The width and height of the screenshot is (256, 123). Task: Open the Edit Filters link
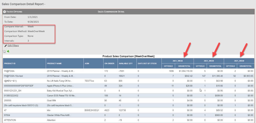[13, 46]
